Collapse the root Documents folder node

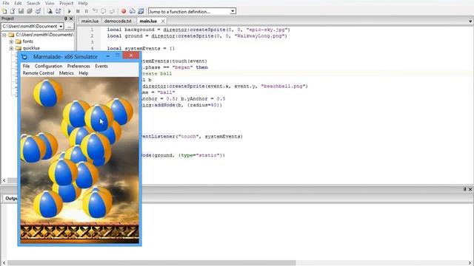pyautogui.click(x=4, y=35)
